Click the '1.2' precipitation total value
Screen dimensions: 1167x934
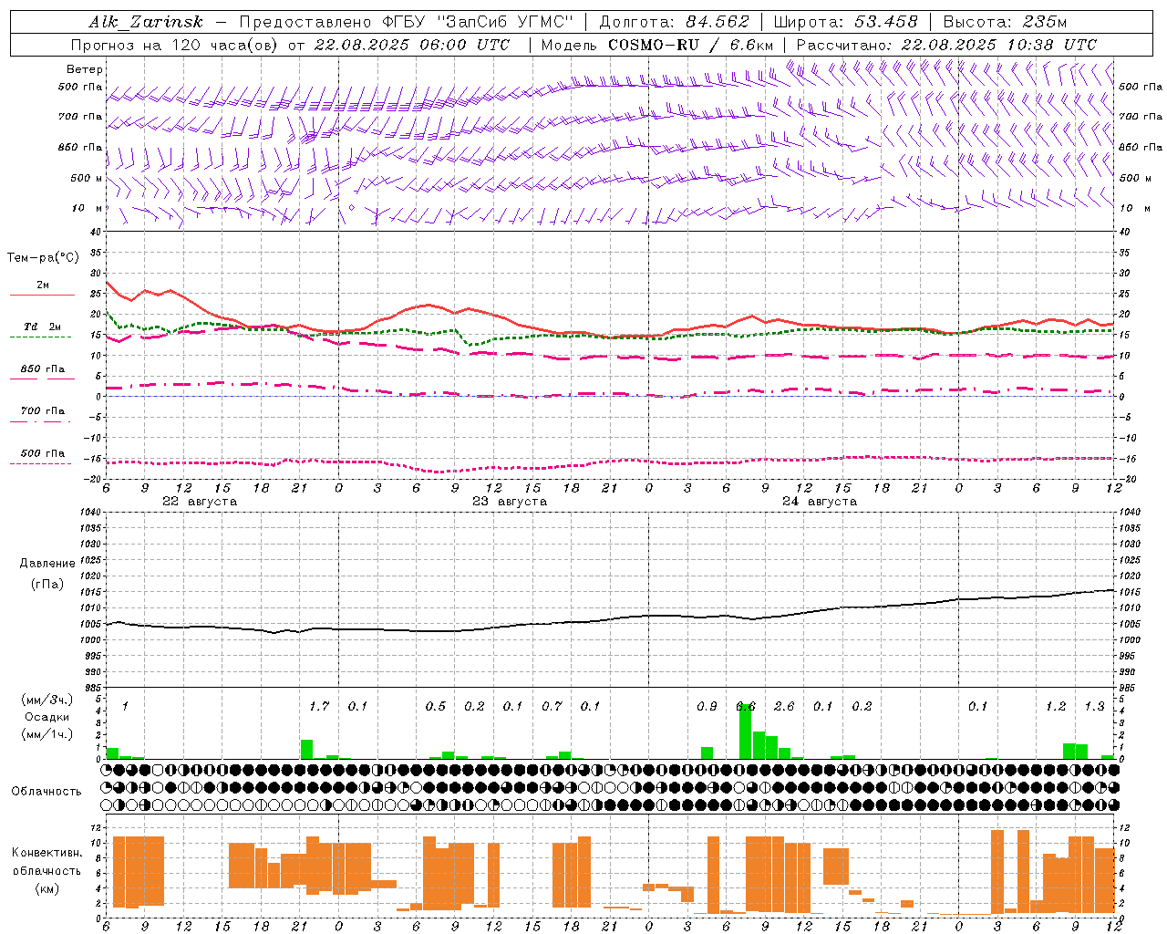coord(1056,707)
